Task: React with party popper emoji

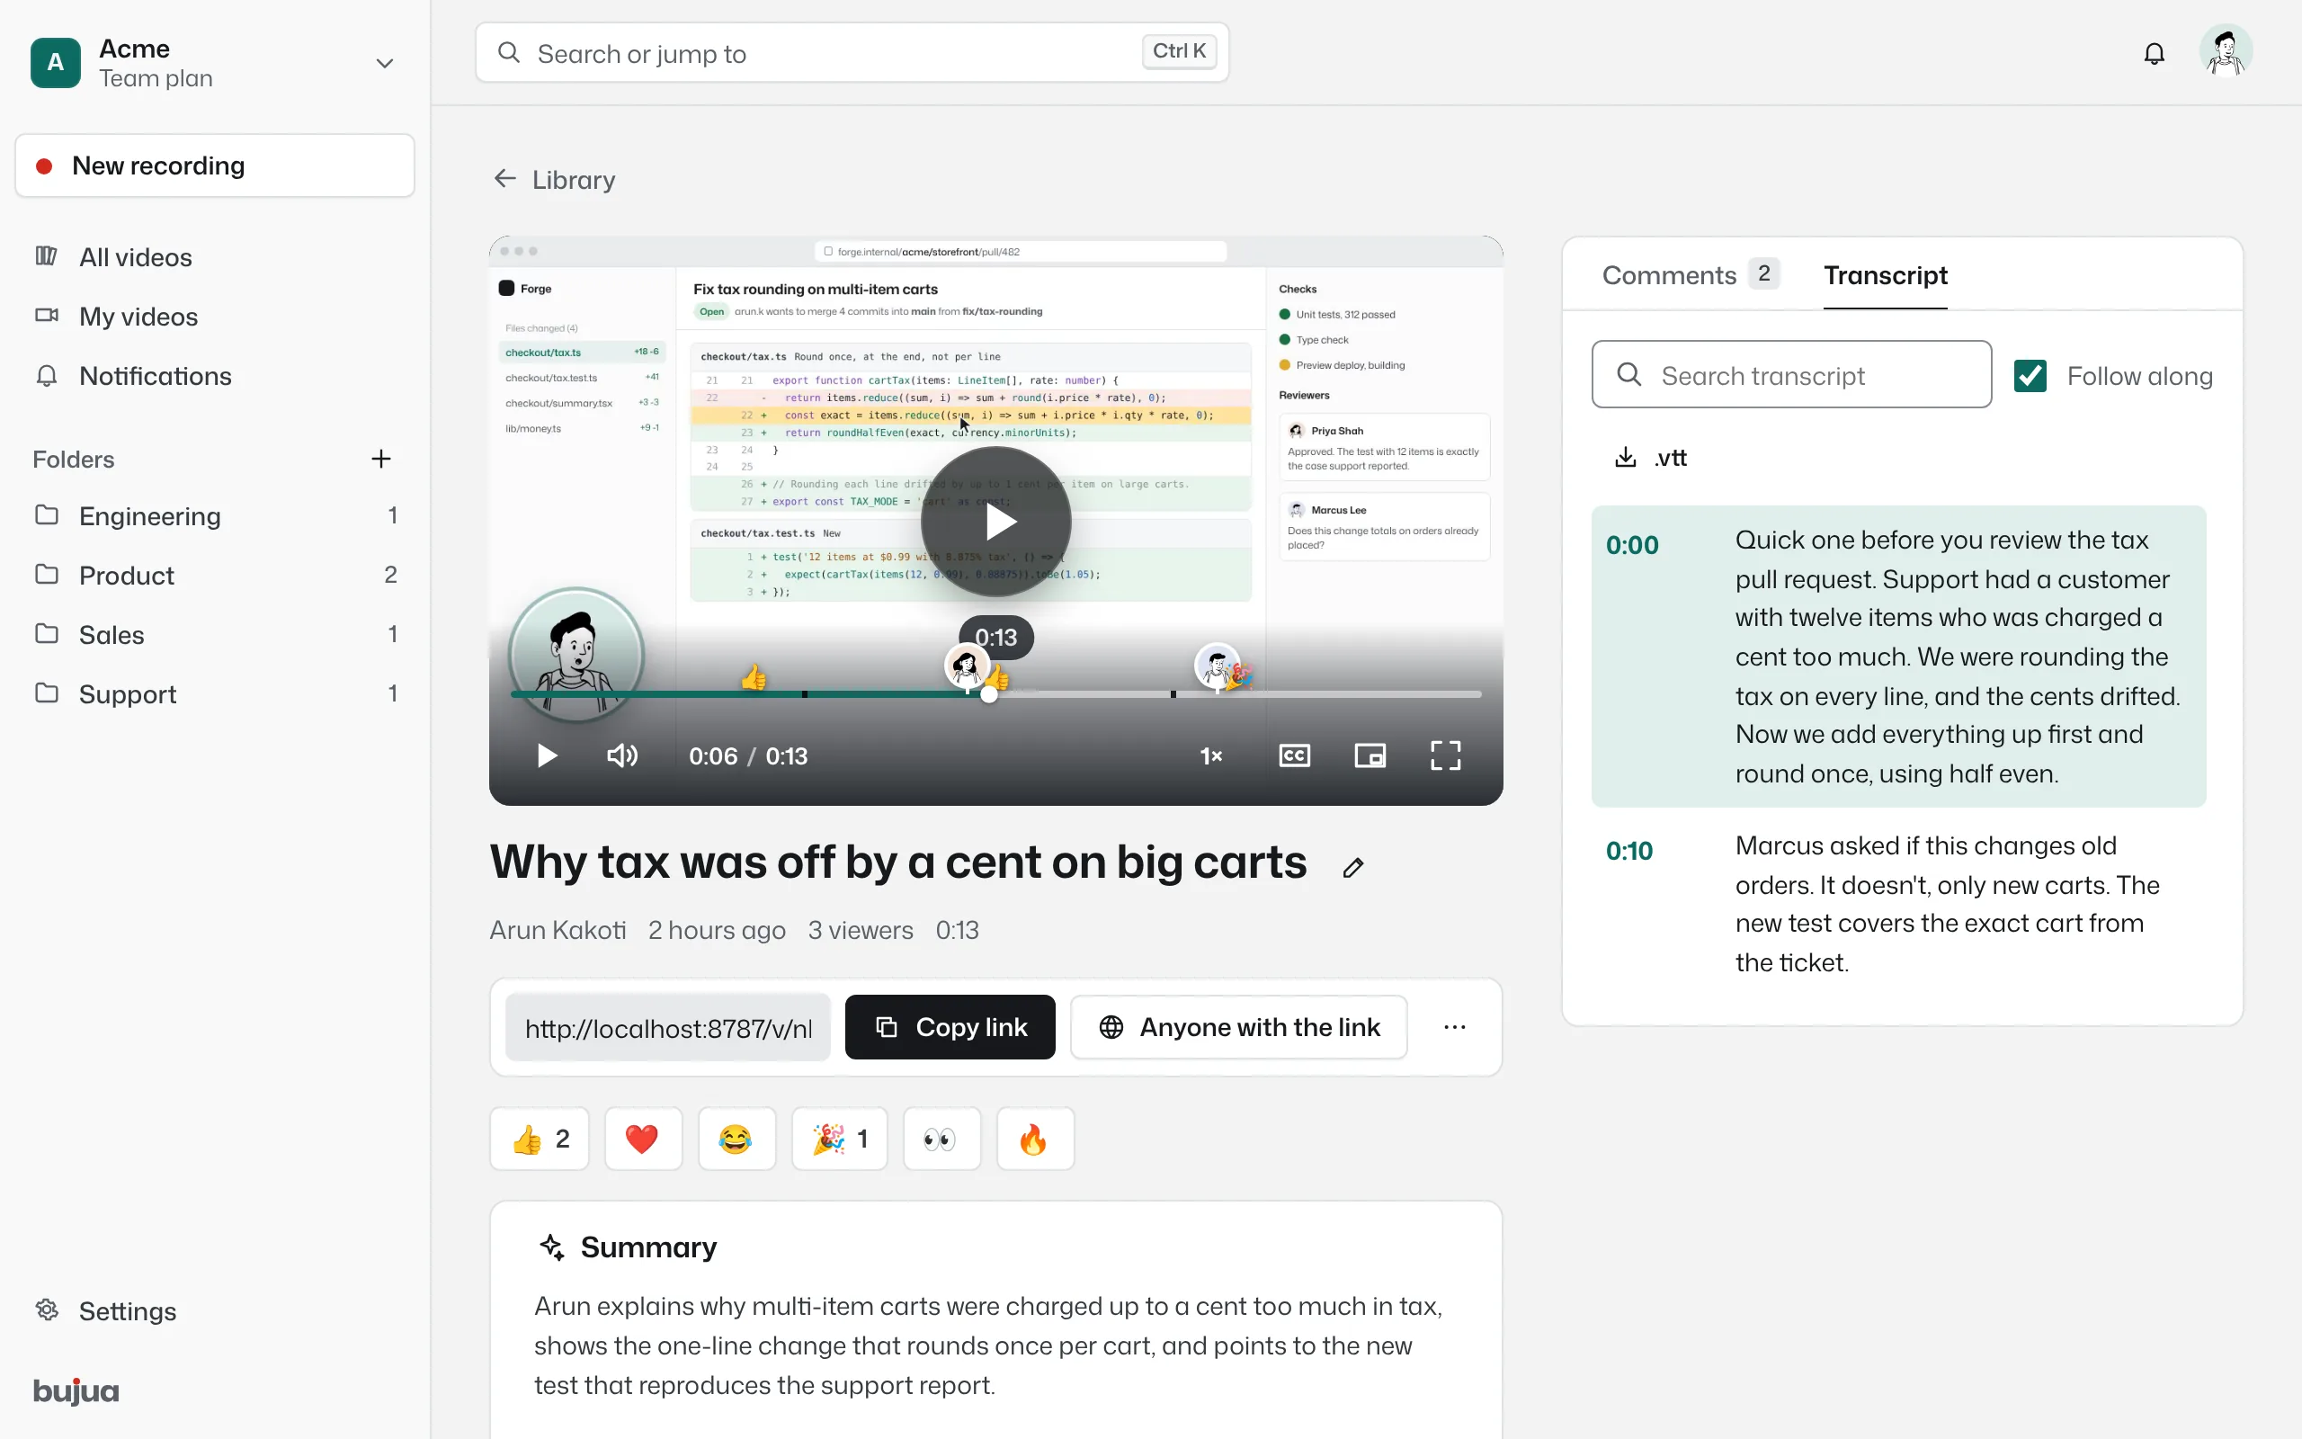Action: 839,1139
